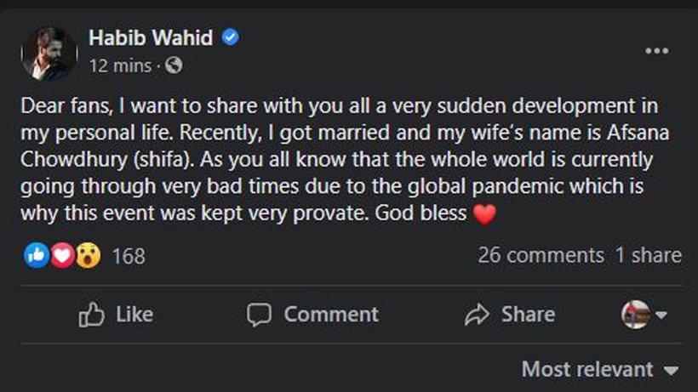Expand the arrow beside the small profile avatar
The image size is (698, 392).
click(x=661, y=315)
